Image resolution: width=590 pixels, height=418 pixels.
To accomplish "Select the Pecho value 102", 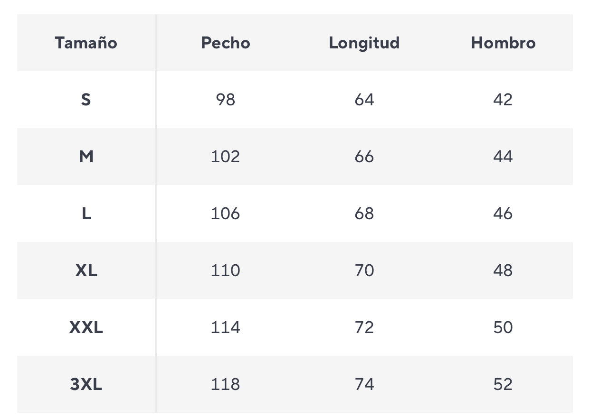I will click(x=226, y=157).
